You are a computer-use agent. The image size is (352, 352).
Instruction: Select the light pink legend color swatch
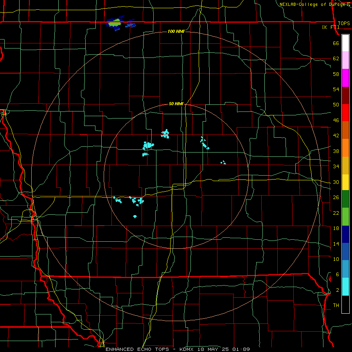point(345,60)
